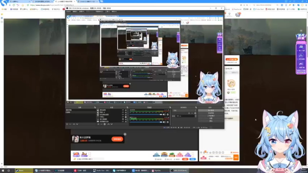
Task: Remove the selected scene with the minus icon
Action: pyautogui.click(x=70, y=124)
